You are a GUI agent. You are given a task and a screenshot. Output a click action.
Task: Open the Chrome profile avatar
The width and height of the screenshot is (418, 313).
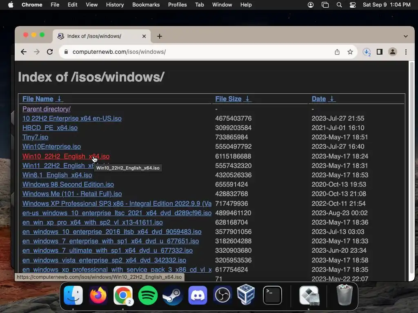click(x=393, y=52)
